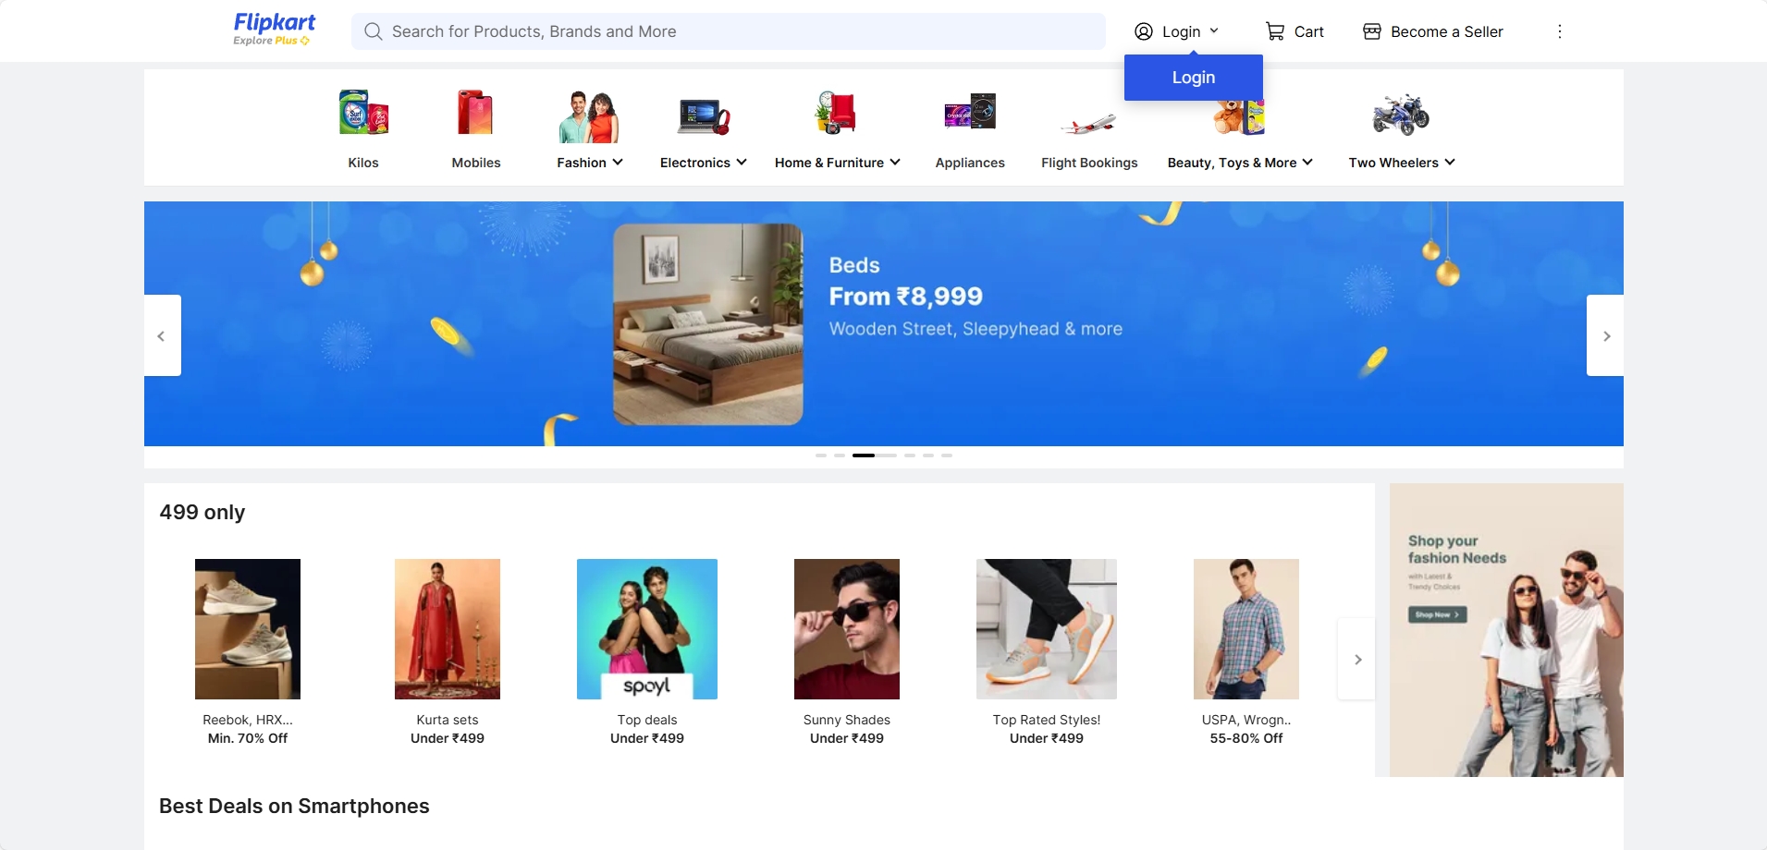Expand Beauty, Toys & More chevron

[1307, 162]
